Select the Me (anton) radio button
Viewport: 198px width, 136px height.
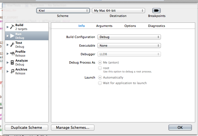click(x=100, y=62)
